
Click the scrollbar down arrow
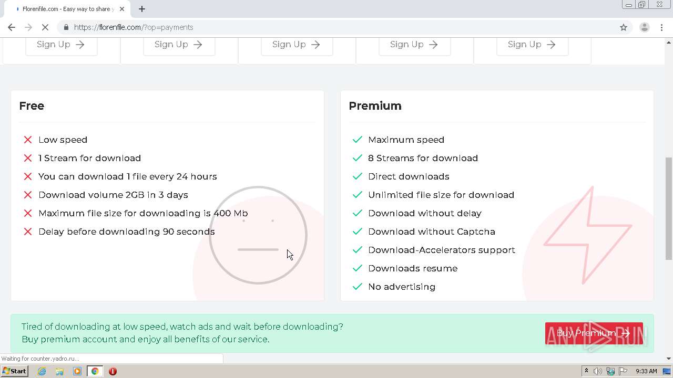pos(669,359)
